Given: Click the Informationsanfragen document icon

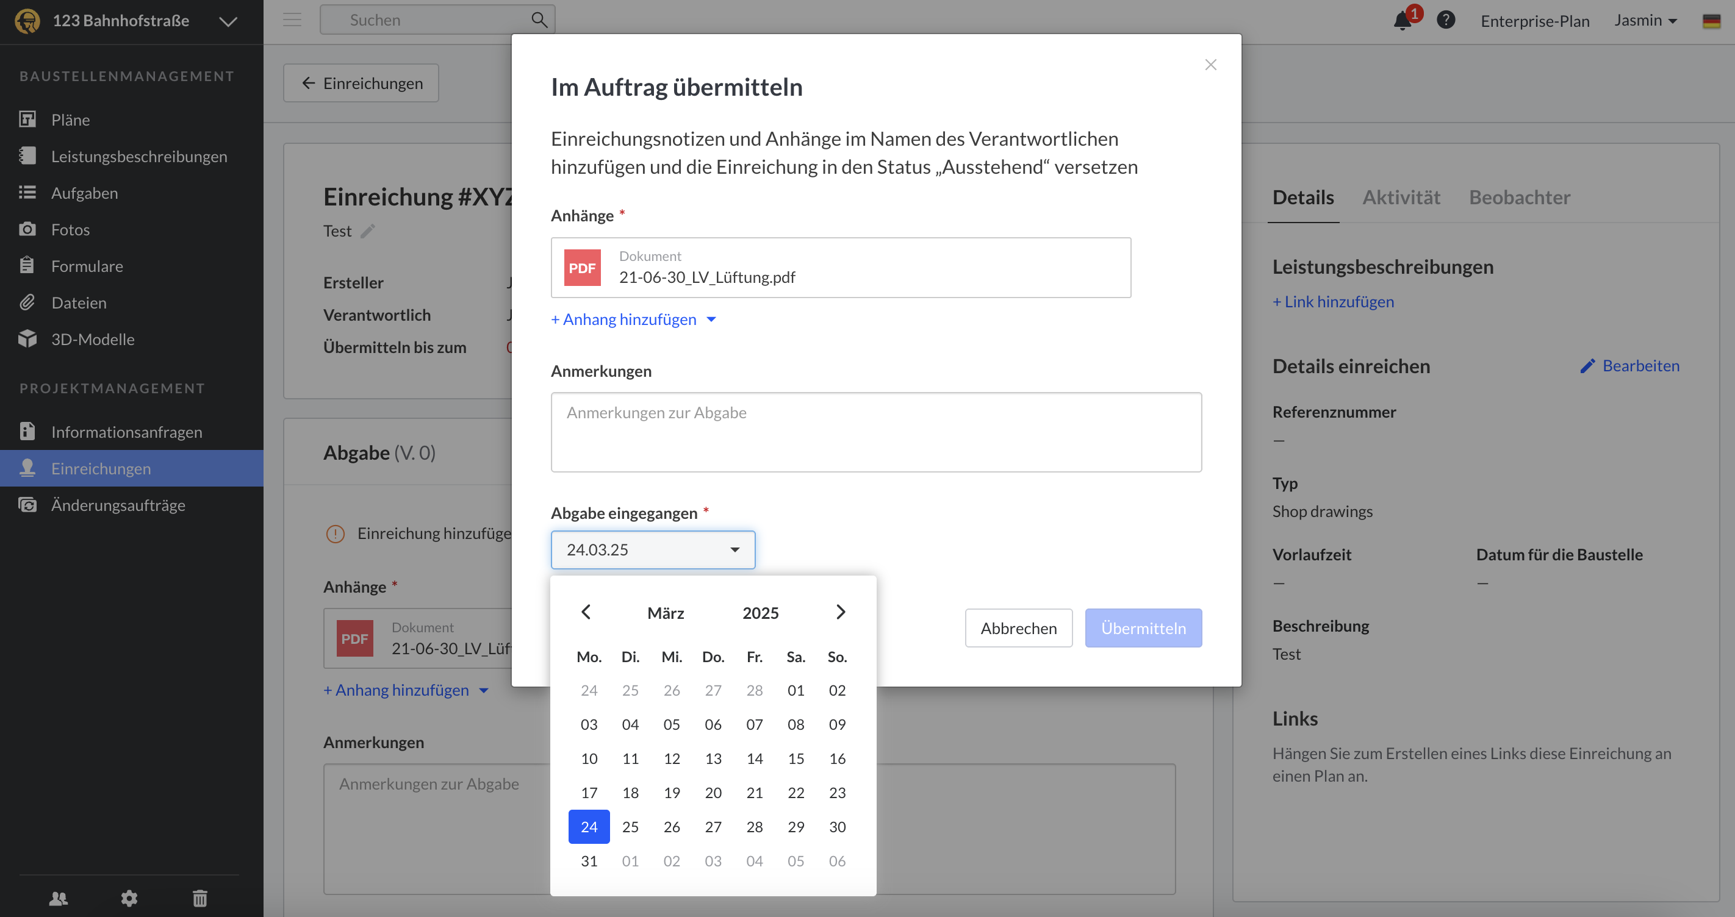Looking at the screenshot, I should 27,431.
